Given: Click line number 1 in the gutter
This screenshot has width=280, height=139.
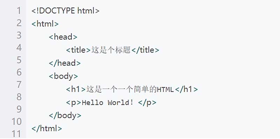Looking at the screenshot, I should [x=19, y=11].
